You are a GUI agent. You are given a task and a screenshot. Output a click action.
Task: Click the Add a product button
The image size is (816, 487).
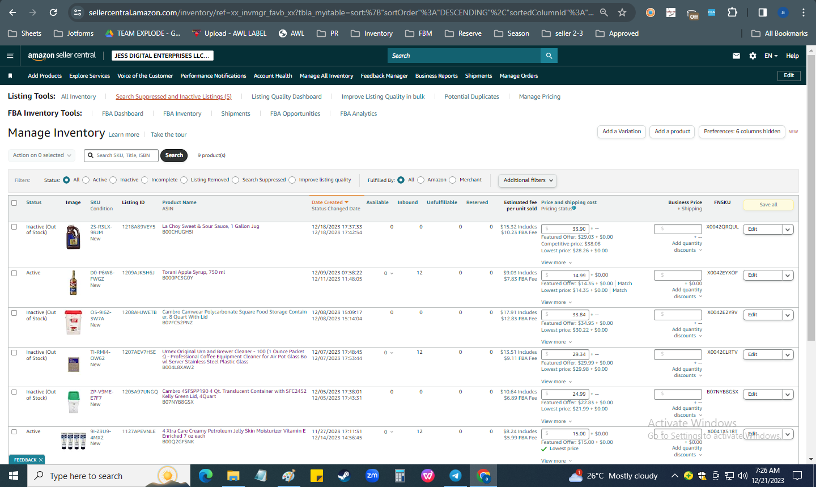click(672, 132)
